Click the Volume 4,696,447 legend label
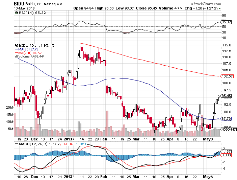Screen dimensions: 237x180 point(31,57)
